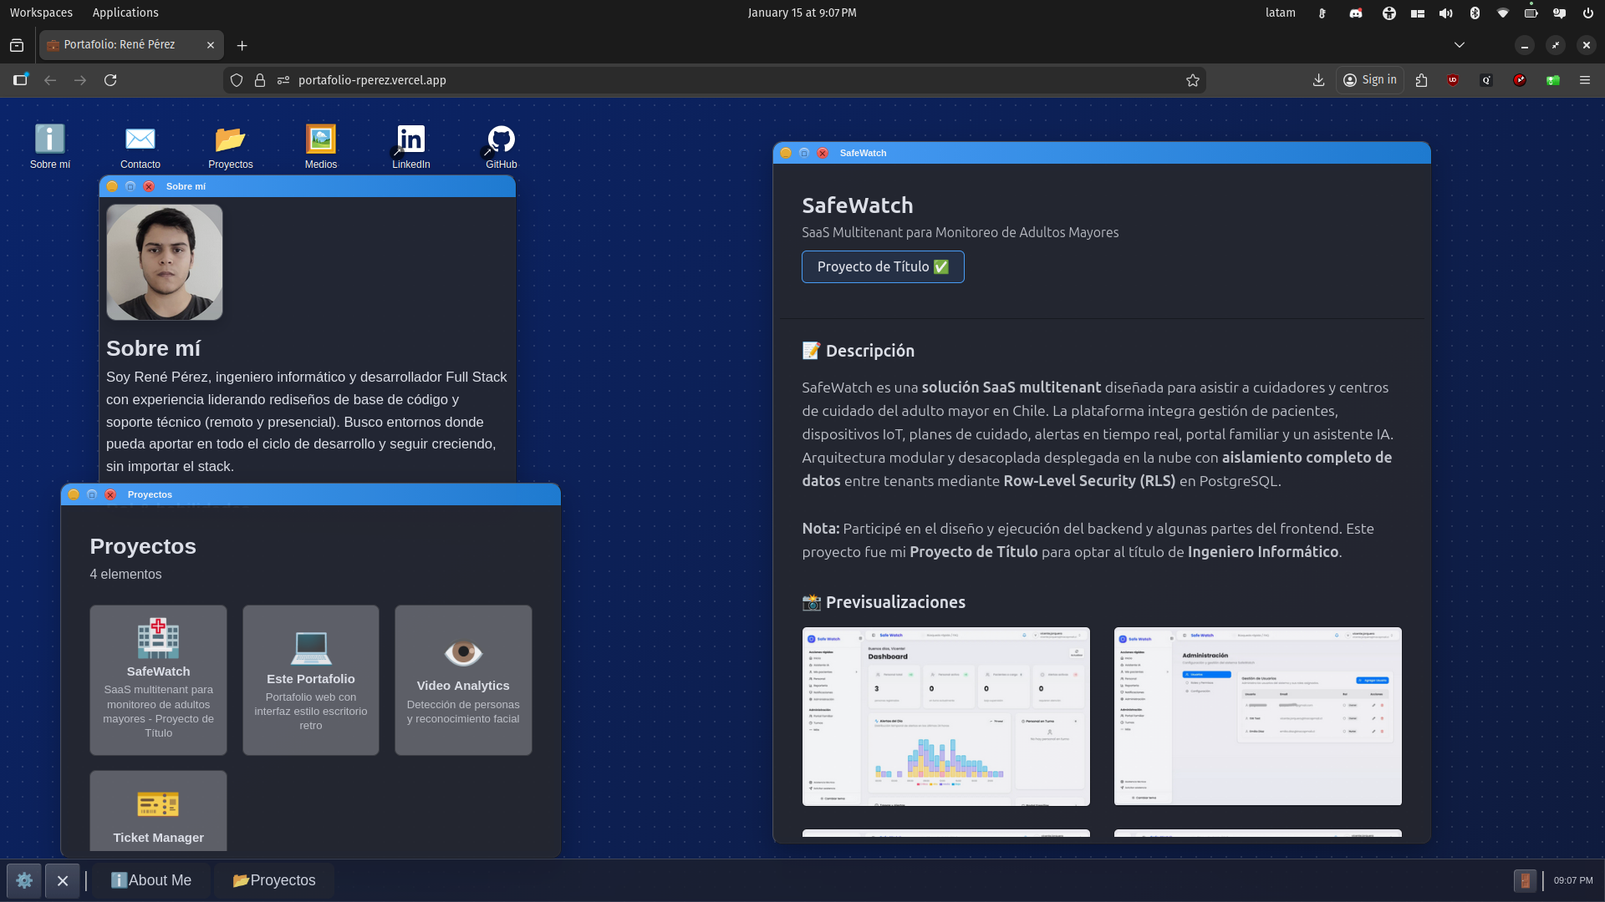The height and width of the screenshot is (902, 1605).
Task: Click the Proyecto de Título button
Action: 883,266
